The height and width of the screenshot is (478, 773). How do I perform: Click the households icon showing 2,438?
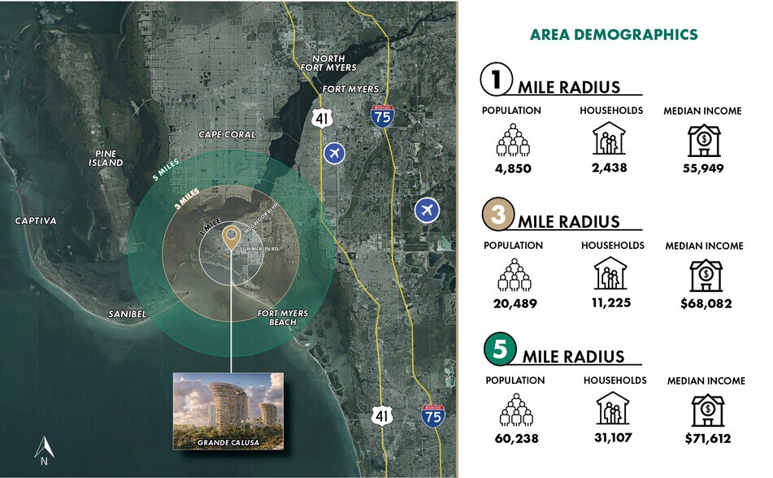[609, 140]
